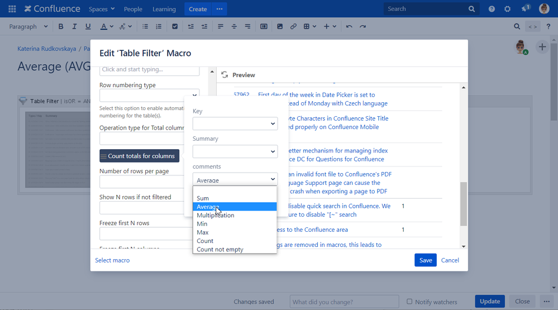Open the table insert menu

(x=309, y=26)
